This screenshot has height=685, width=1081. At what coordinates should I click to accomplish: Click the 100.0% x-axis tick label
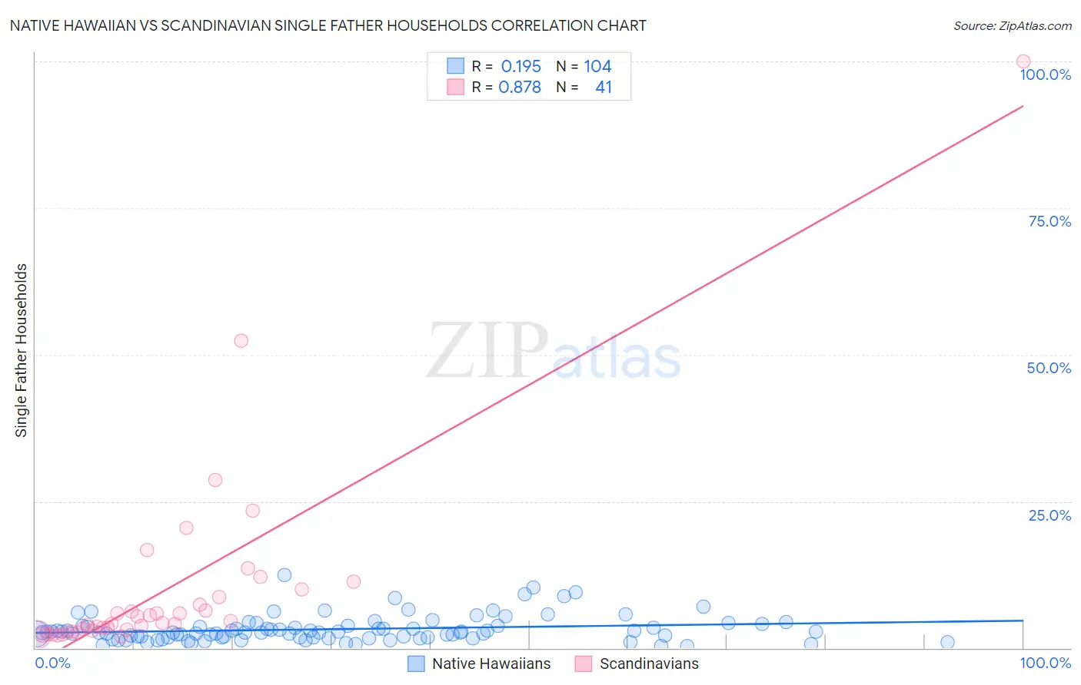1046,663
